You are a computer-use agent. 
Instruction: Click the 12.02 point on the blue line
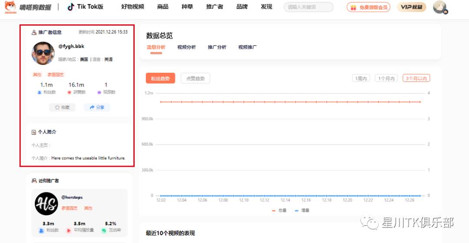tap(161, 196)
